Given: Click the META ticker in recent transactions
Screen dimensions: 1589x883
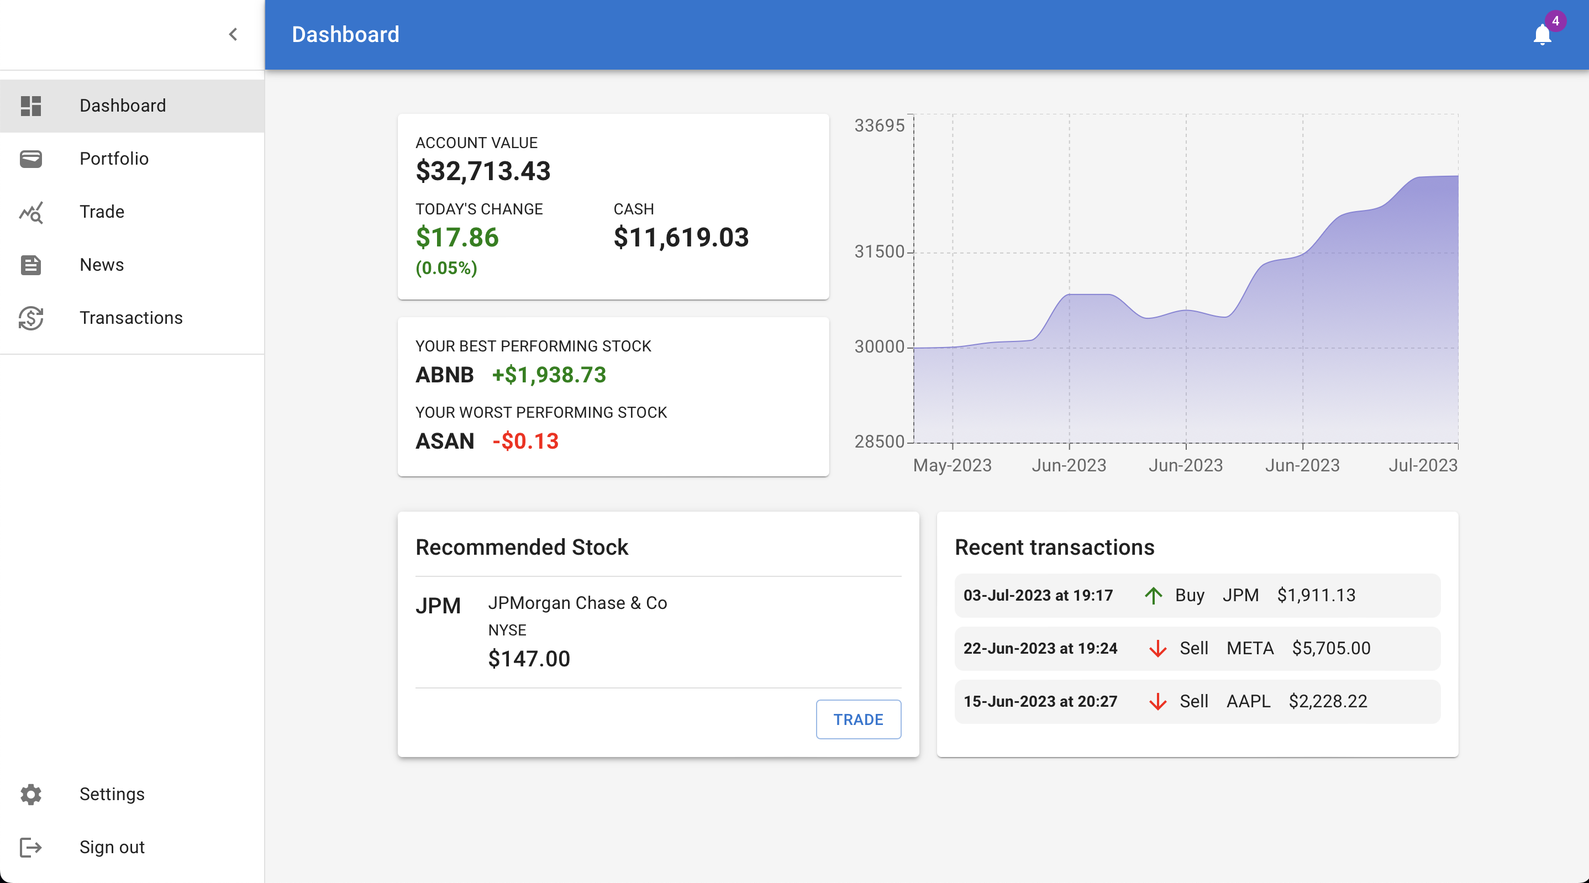Looking at the screenshot, I should (x=1250, y=649).
